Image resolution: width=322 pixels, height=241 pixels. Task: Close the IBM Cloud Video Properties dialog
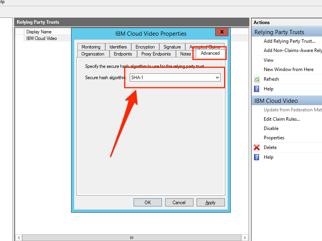point(222,32)
